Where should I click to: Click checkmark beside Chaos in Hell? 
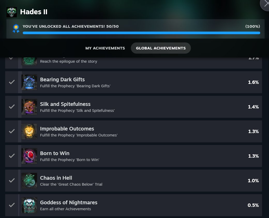[x=12, y=180]
